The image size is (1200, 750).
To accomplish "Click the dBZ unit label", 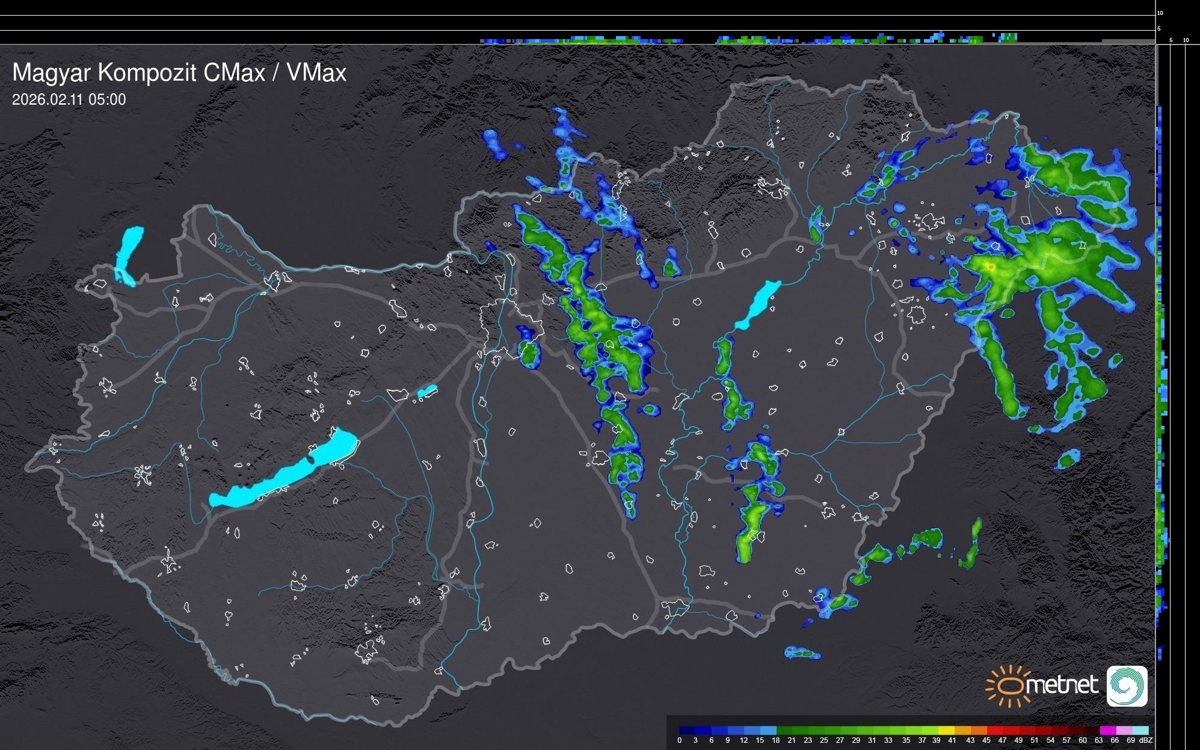I will point(1146,740).
